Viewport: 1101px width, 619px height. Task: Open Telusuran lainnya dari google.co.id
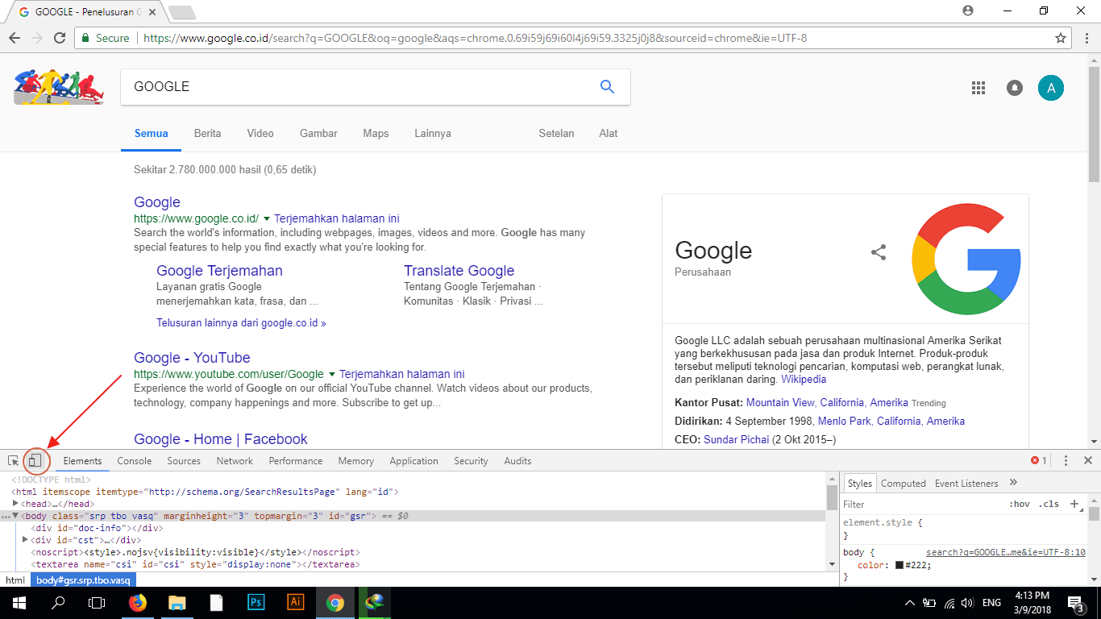click(x=241, y=322)
